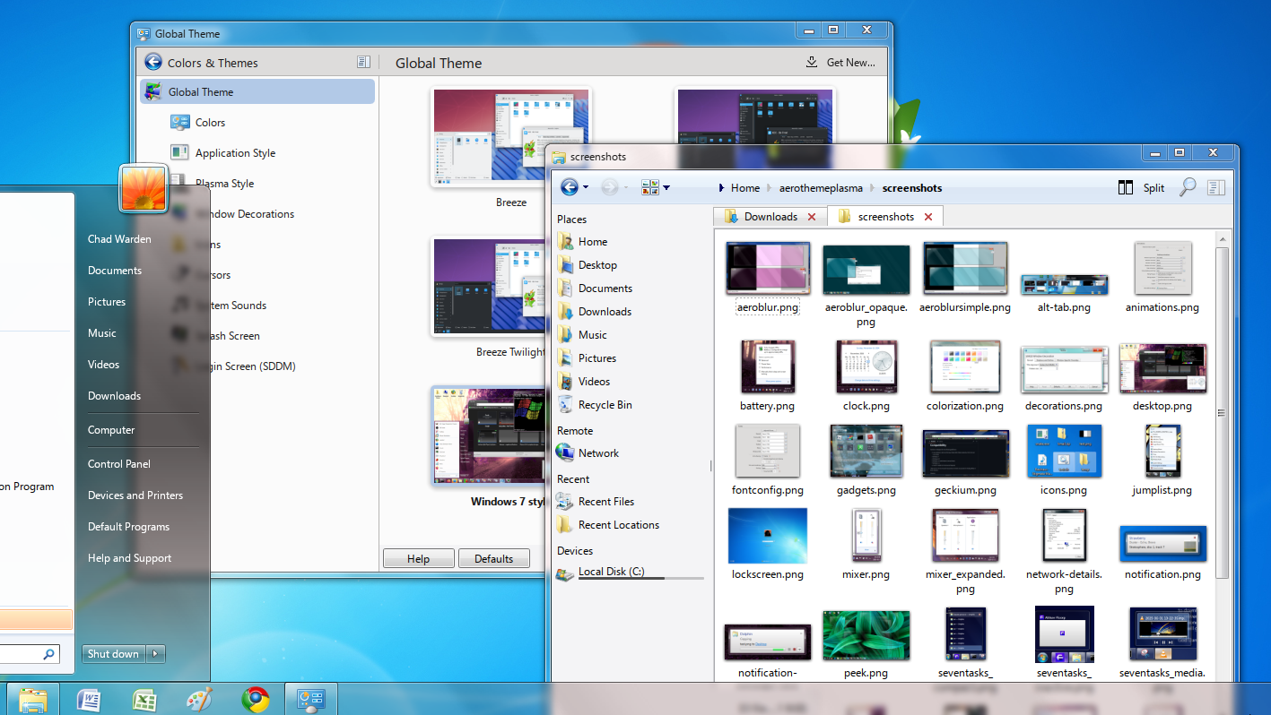This screenshot has width=1271, height=715.
Task: Click the Shut down button
Action: pyautogui.click(x=113, y=654)
